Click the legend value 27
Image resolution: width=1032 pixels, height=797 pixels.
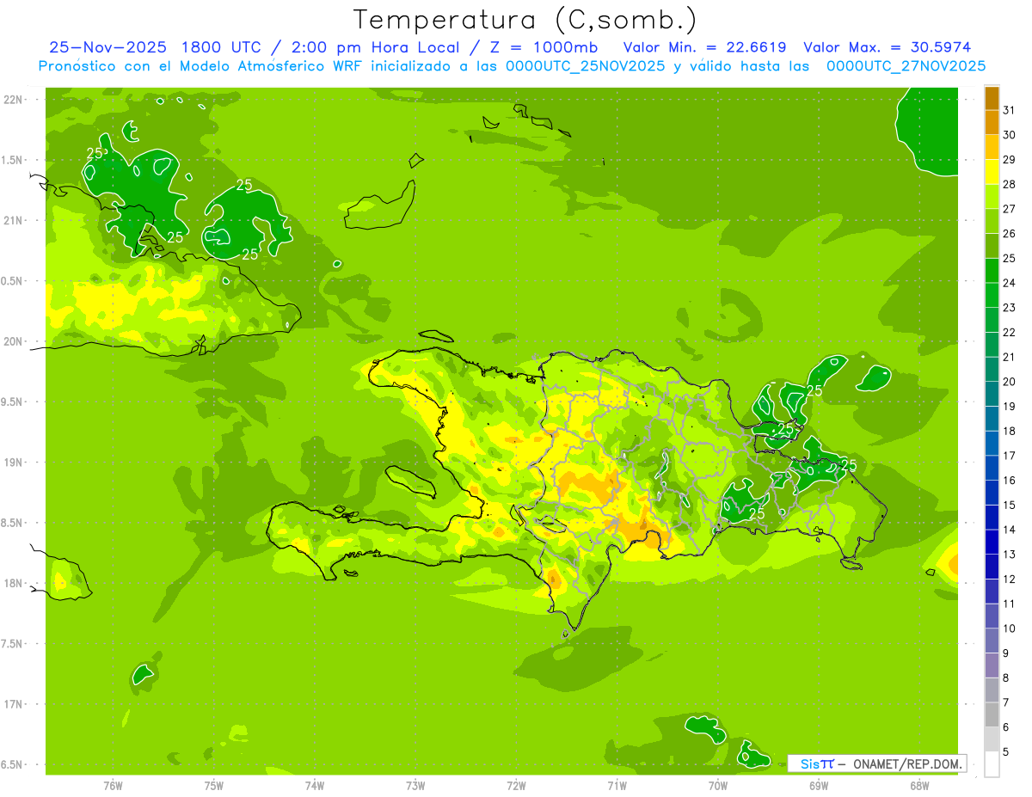pyautogui.click(x=1010, y=209)
